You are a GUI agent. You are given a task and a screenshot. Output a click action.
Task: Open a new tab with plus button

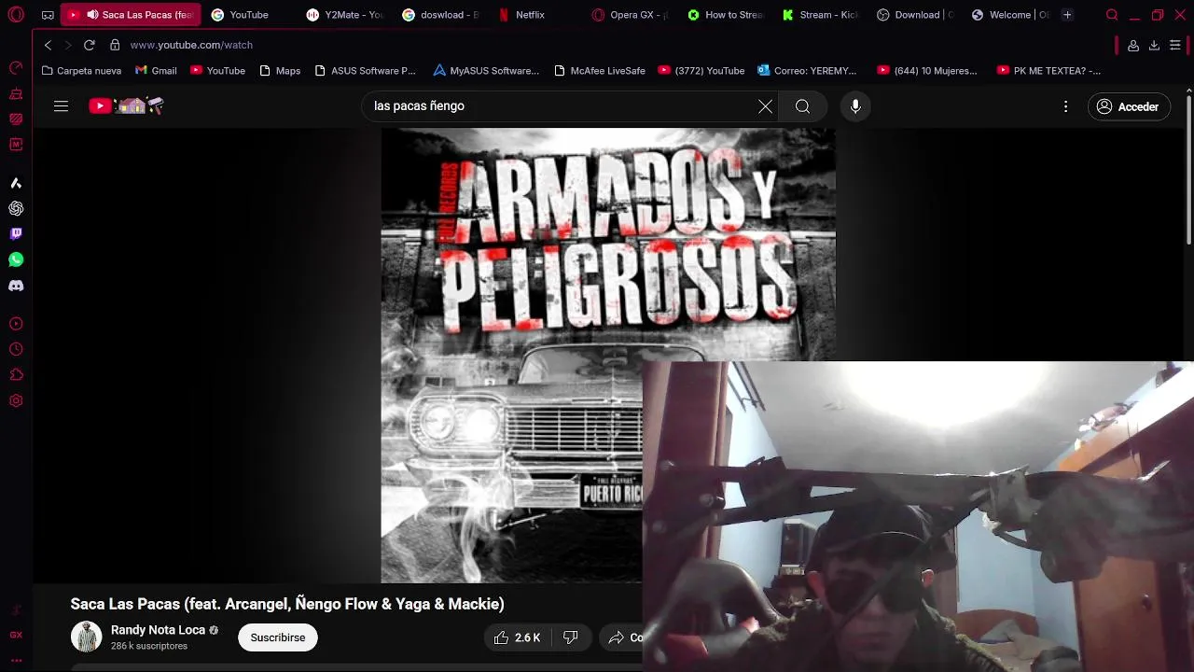coord(1067,15)
